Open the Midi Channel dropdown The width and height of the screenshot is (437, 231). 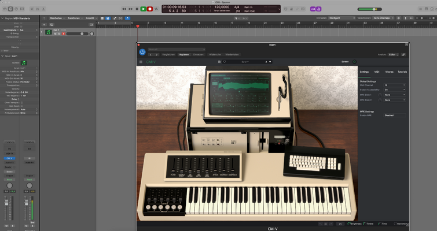coord(395,85)
